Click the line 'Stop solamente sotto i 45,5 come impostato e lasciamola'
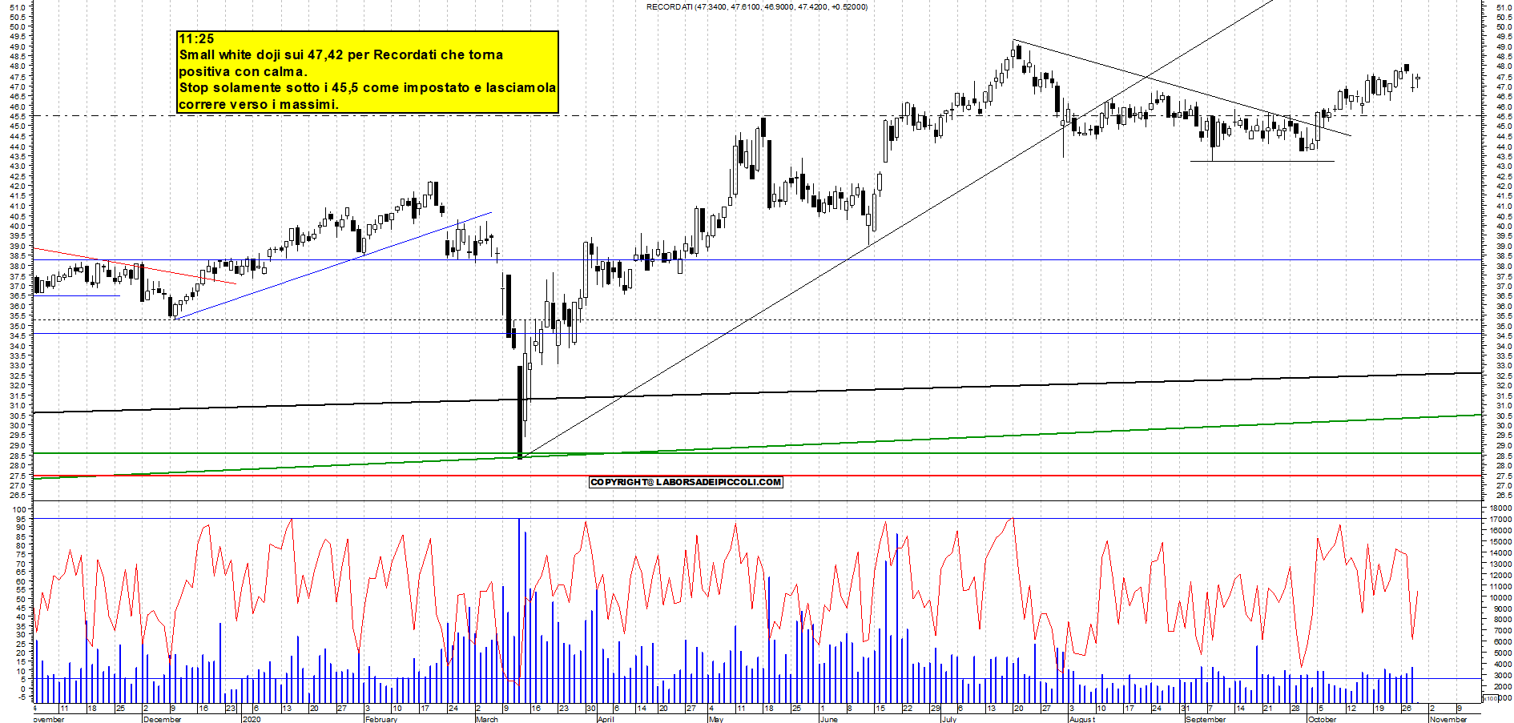Screen dimensions: 1514x723 (x=367, y=88)
